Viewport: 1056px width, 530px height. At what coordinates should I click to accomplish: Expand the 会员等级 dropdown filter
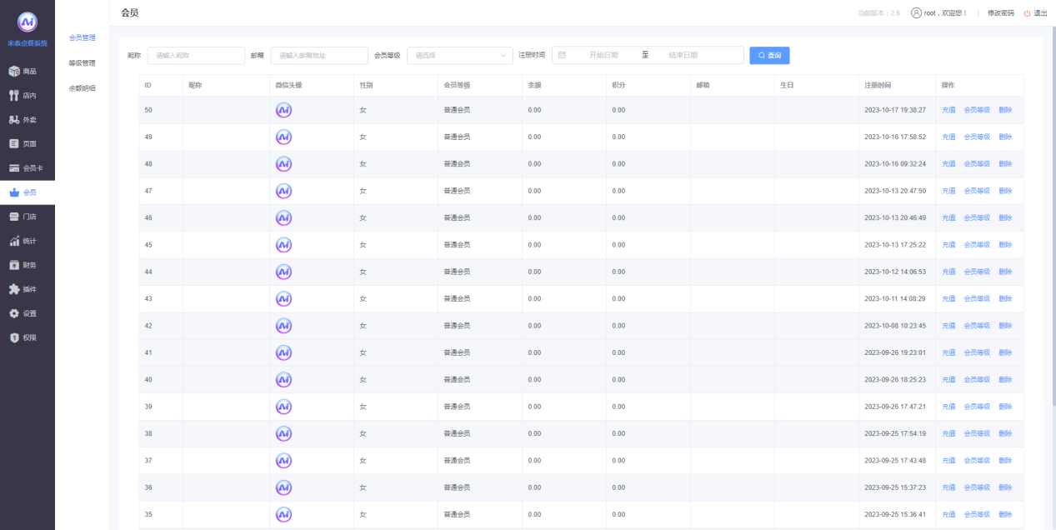click(459, 56)
